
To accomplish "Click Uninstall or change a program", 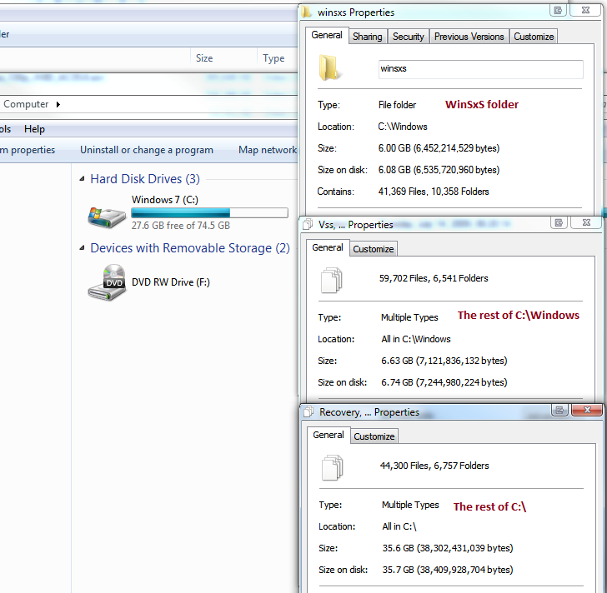I will (147, 150).
